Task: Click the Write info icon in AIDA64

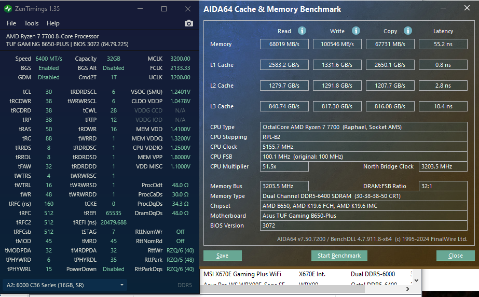Action: (355, 31)
